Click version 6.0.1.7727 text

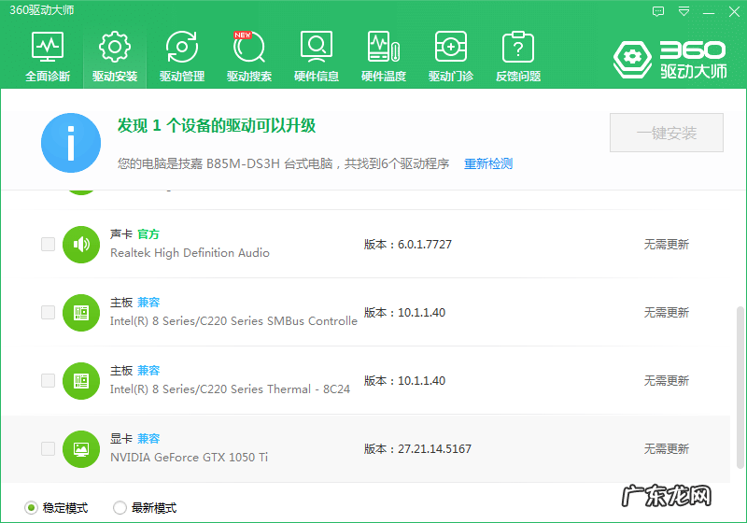(425, 245)
